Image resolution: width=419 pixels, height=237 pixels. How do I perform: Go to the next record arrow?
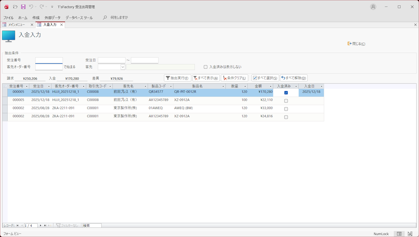pos(41,225)
